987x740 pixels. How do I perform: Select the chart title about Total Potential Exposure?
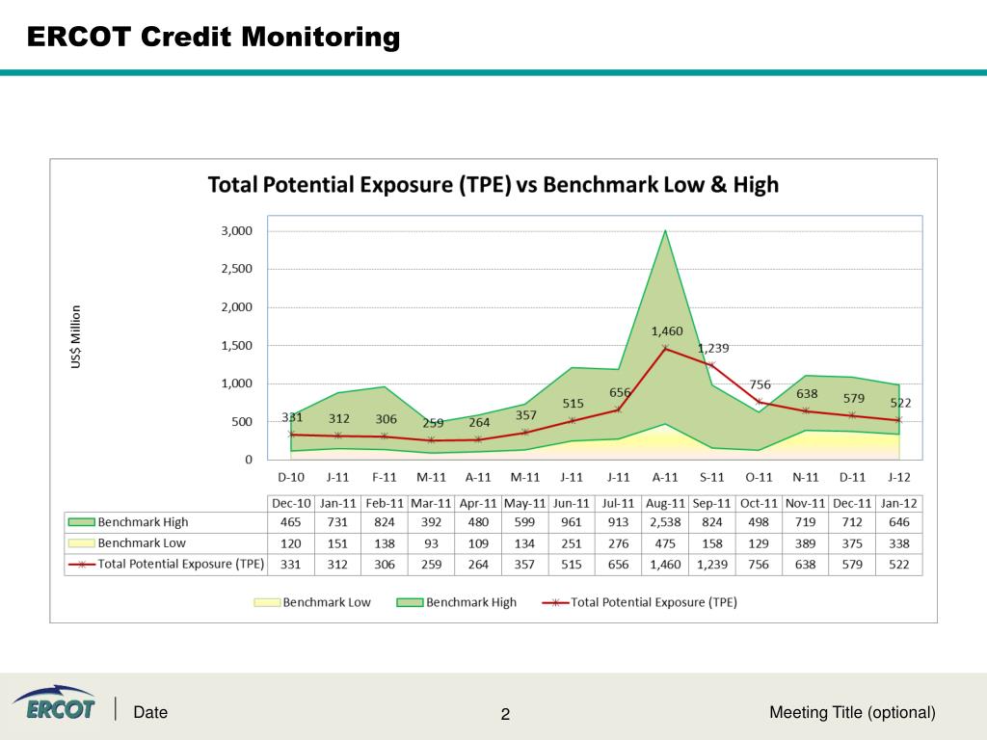tap(493, 185)
